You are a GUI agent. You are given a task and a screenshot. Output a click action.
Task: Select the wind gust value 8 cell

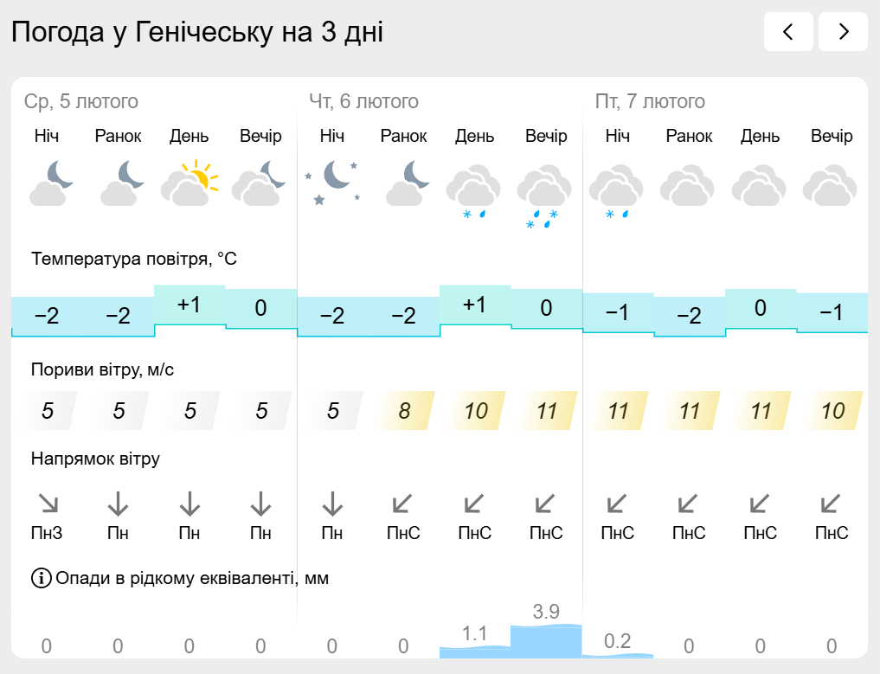pyautogui.click(x=404, y=411)
